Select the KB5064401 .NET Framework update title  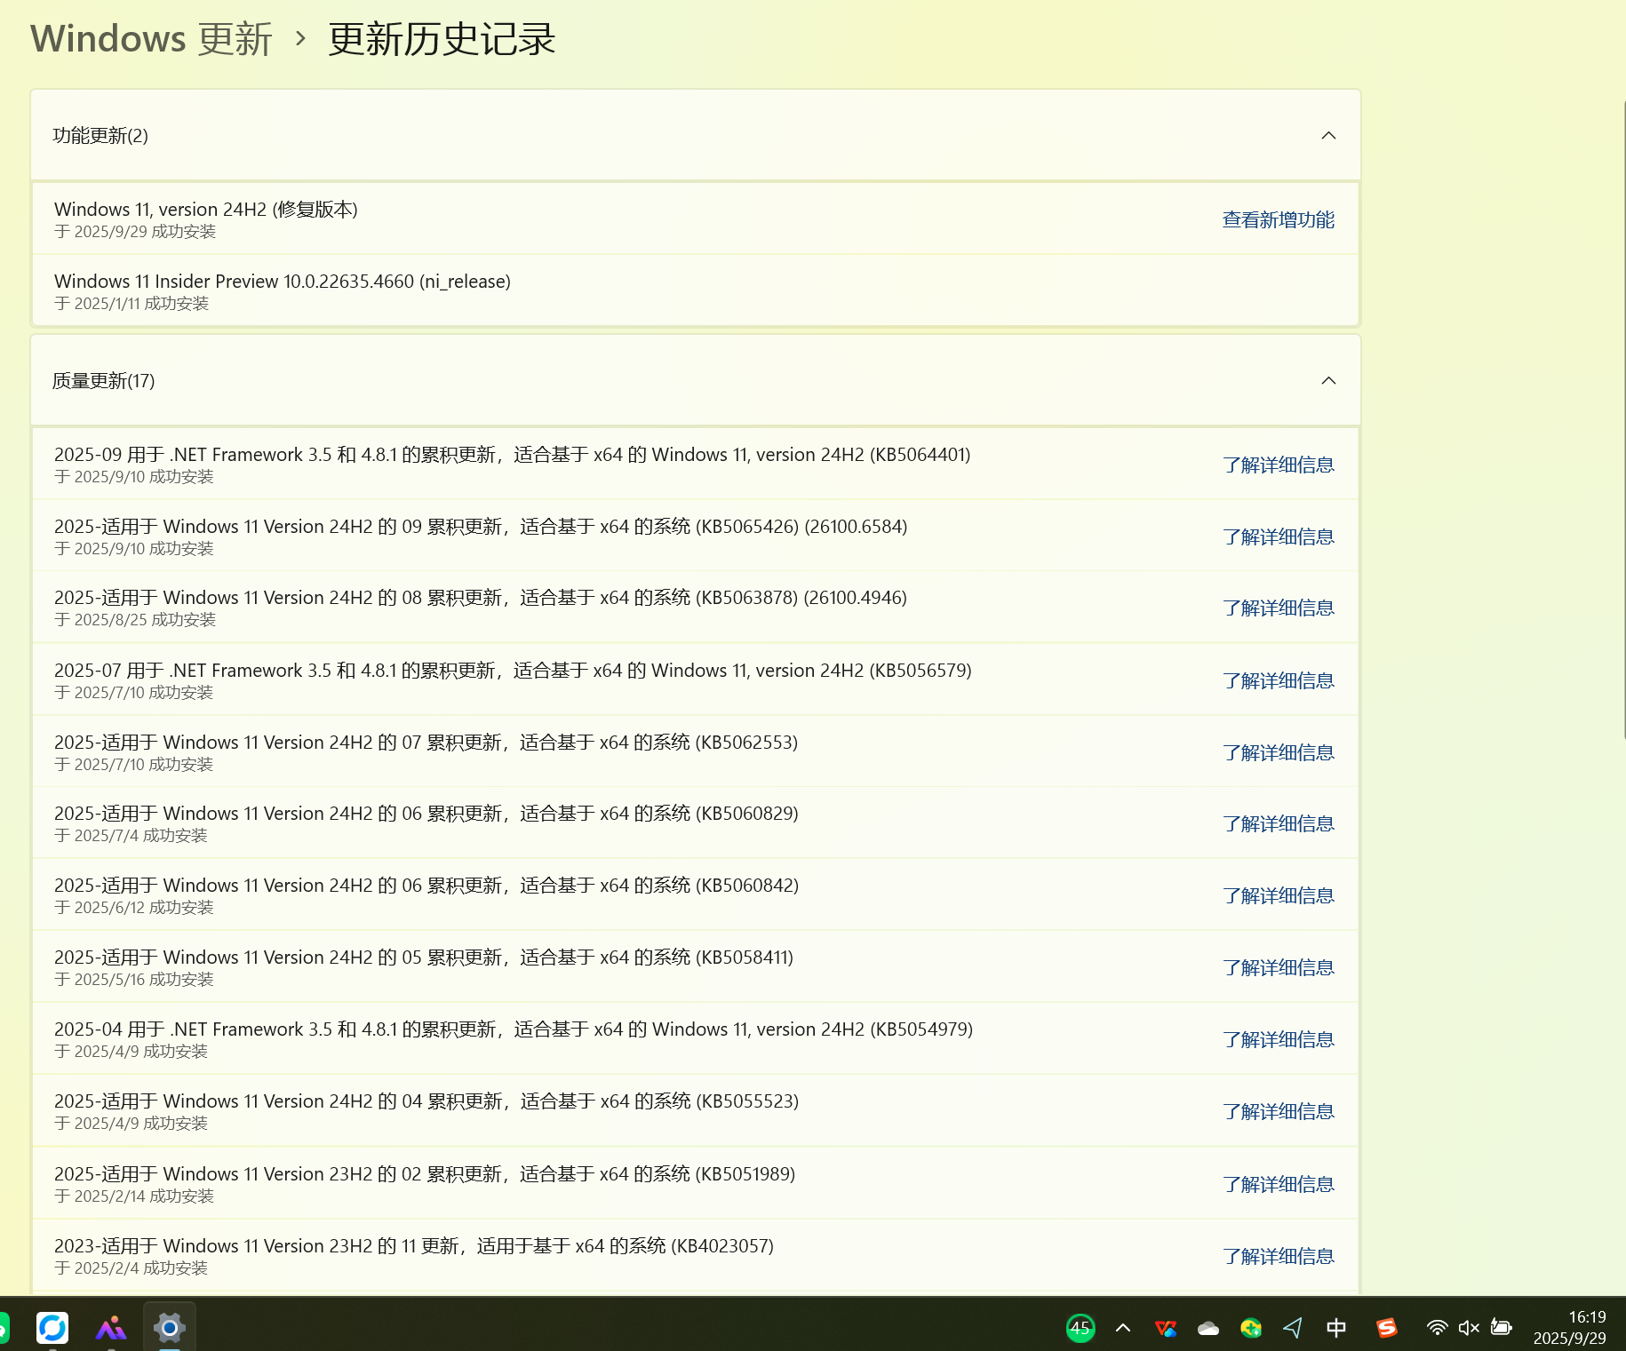pos(513,454)
